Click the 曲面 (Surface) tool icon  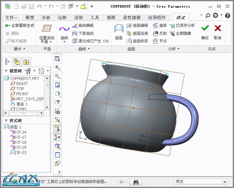pyautogui.click(x=119, y=32)
